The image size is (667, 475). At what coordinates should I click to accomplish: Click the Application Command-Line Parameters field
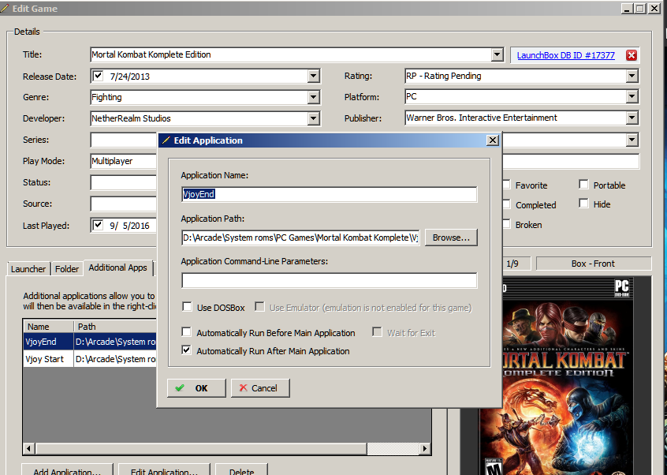pyautogui.click(x=330, y=280)
